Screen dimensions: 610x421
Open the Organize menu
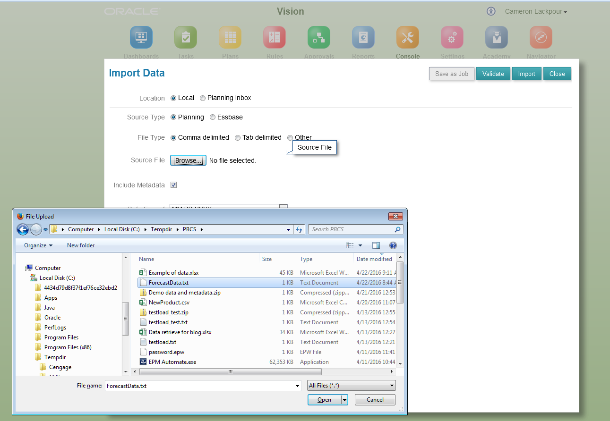(x=38, y=245)
